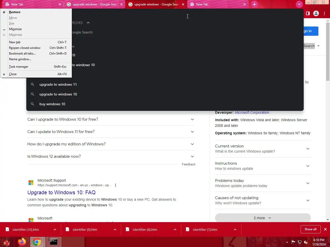Collapse the searches section chevron
The width and height of the screenshot is (330, 247).
tap(88, 23)
